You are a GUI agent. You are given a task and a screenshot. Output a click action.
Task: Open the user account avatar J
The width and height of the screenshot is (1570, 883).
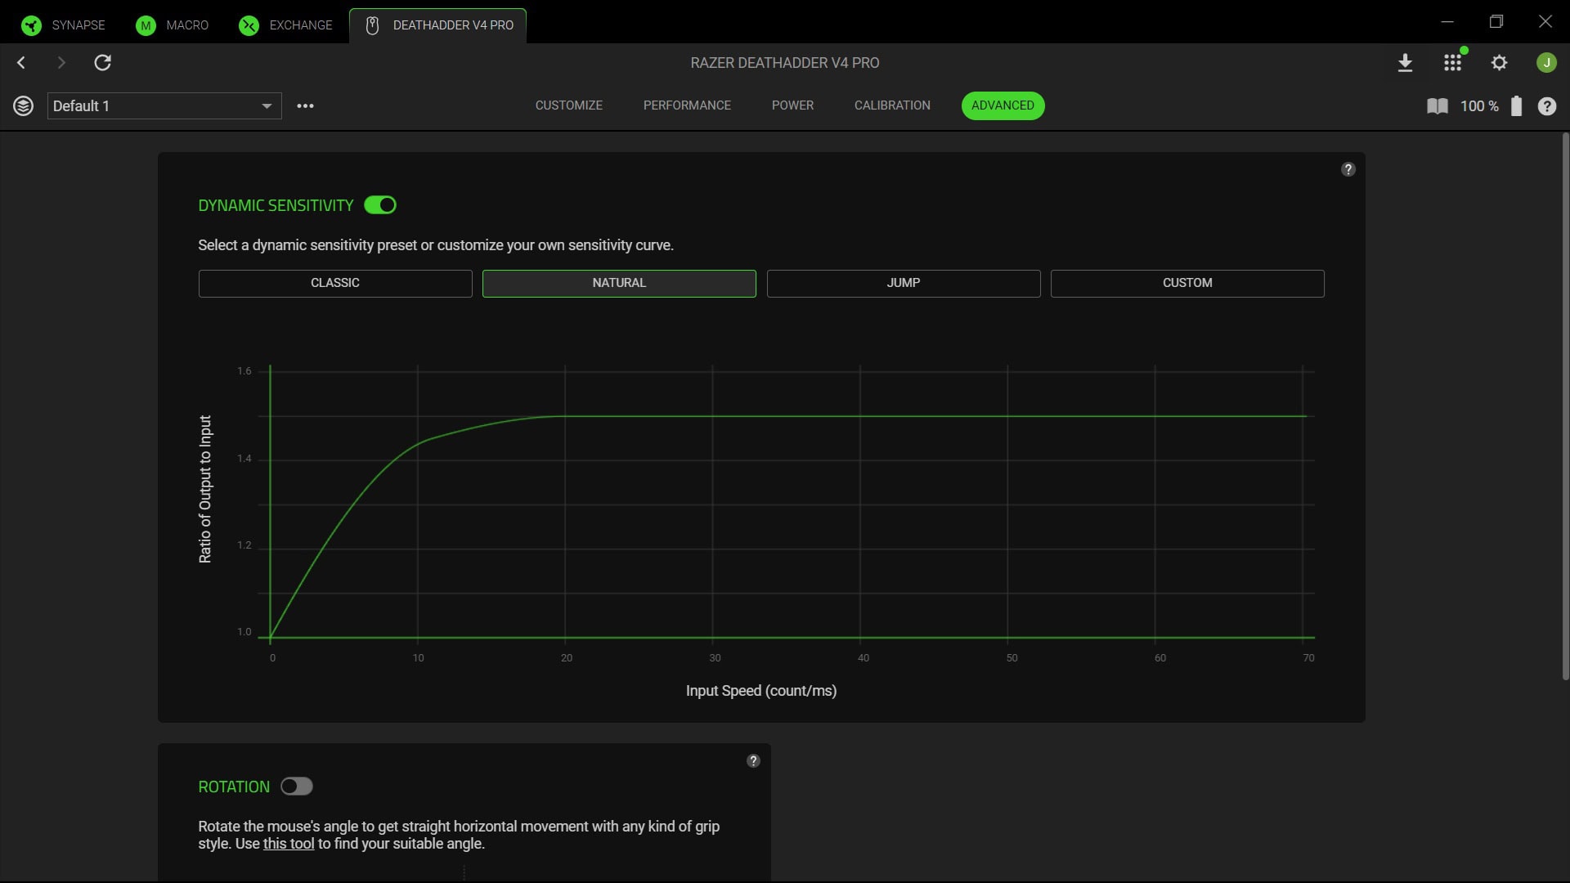1546,63
